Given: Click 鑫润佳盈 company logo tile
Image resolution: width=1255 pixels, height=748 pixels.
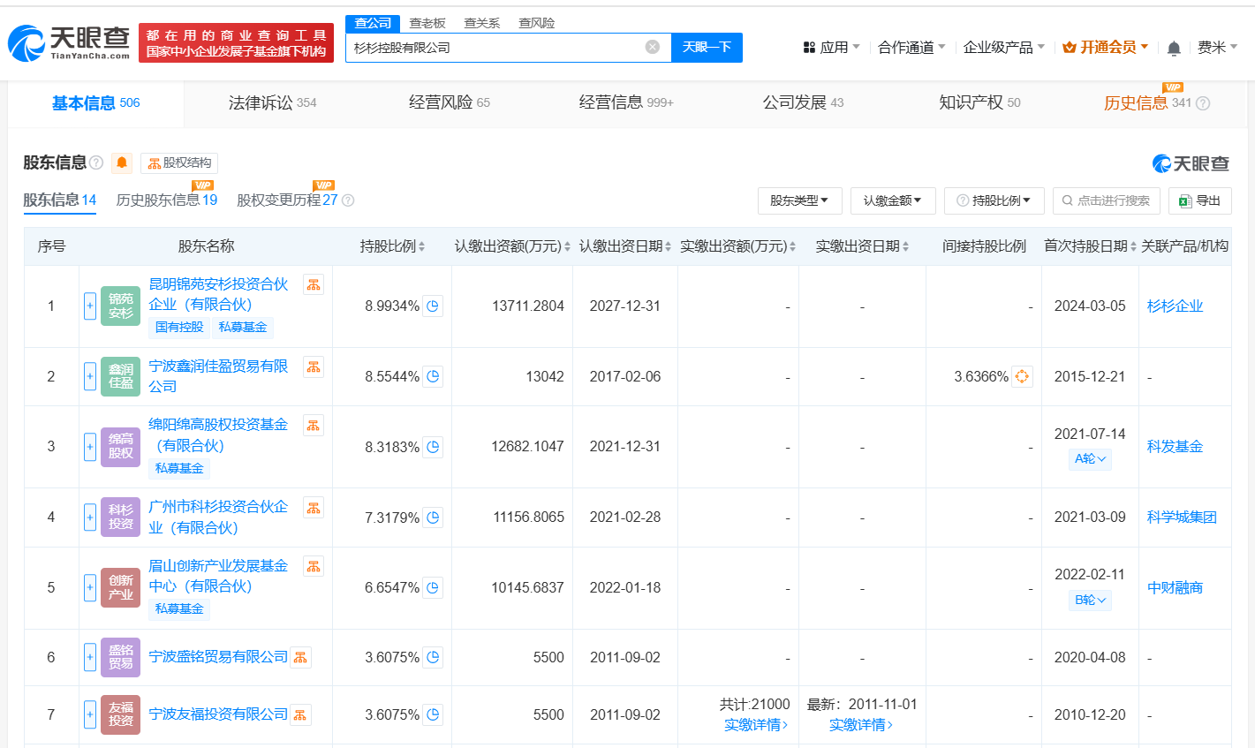Looking at the screenshot, I should pos(120,376).
